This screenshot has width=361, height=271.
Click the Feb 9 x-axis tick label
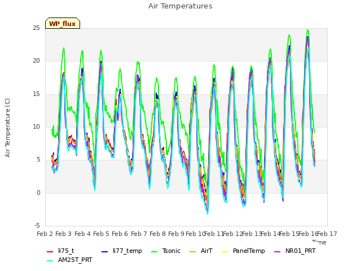(x=176, y=234)
